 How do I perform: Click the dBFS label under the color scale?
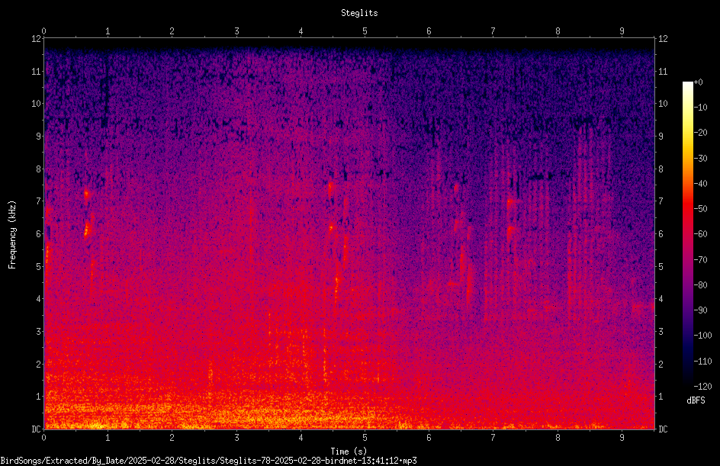[696, 400]
